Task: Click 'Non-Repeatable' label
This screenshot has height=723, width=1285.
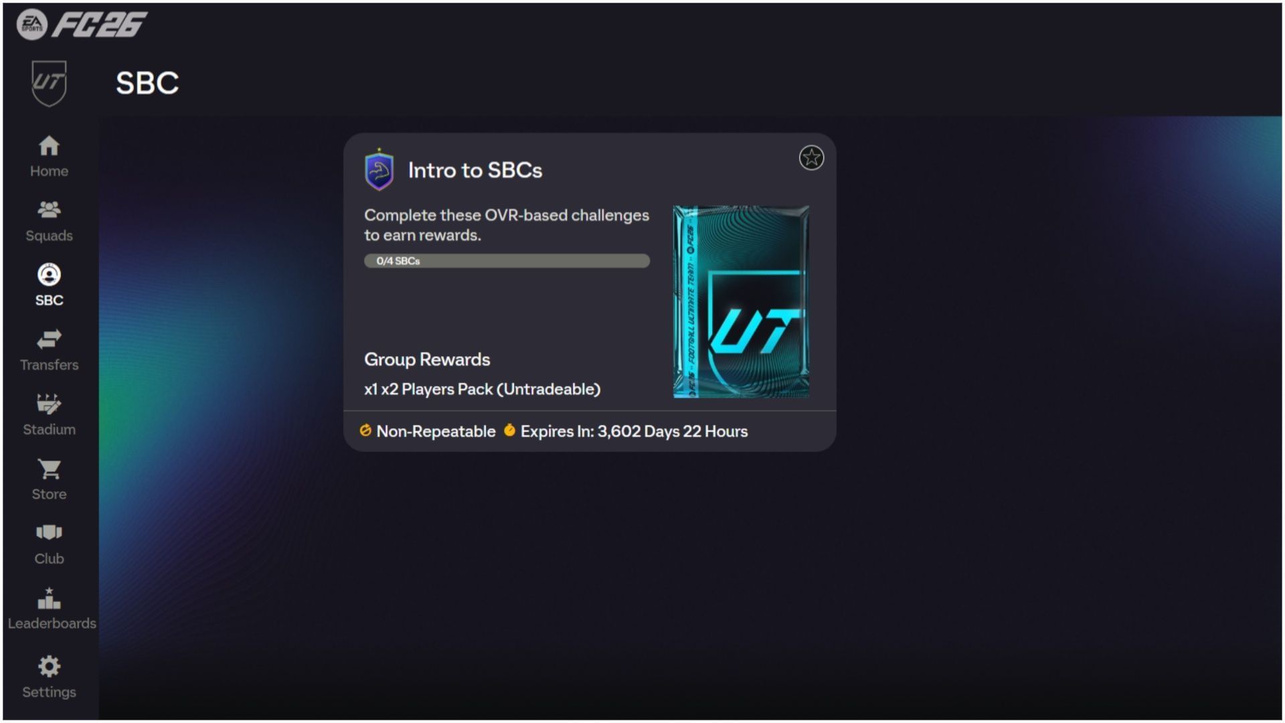Action: [x=436, y=432]
